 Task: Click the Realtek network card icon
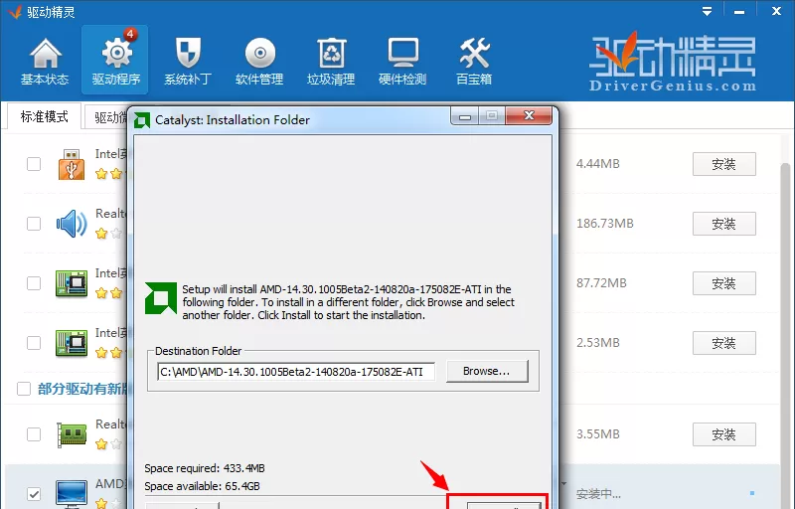[72, 434]
